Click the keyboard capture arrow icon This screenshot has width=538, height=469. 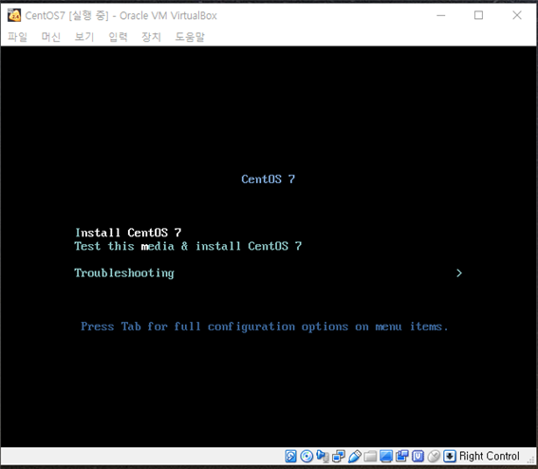tap(450, 457)
